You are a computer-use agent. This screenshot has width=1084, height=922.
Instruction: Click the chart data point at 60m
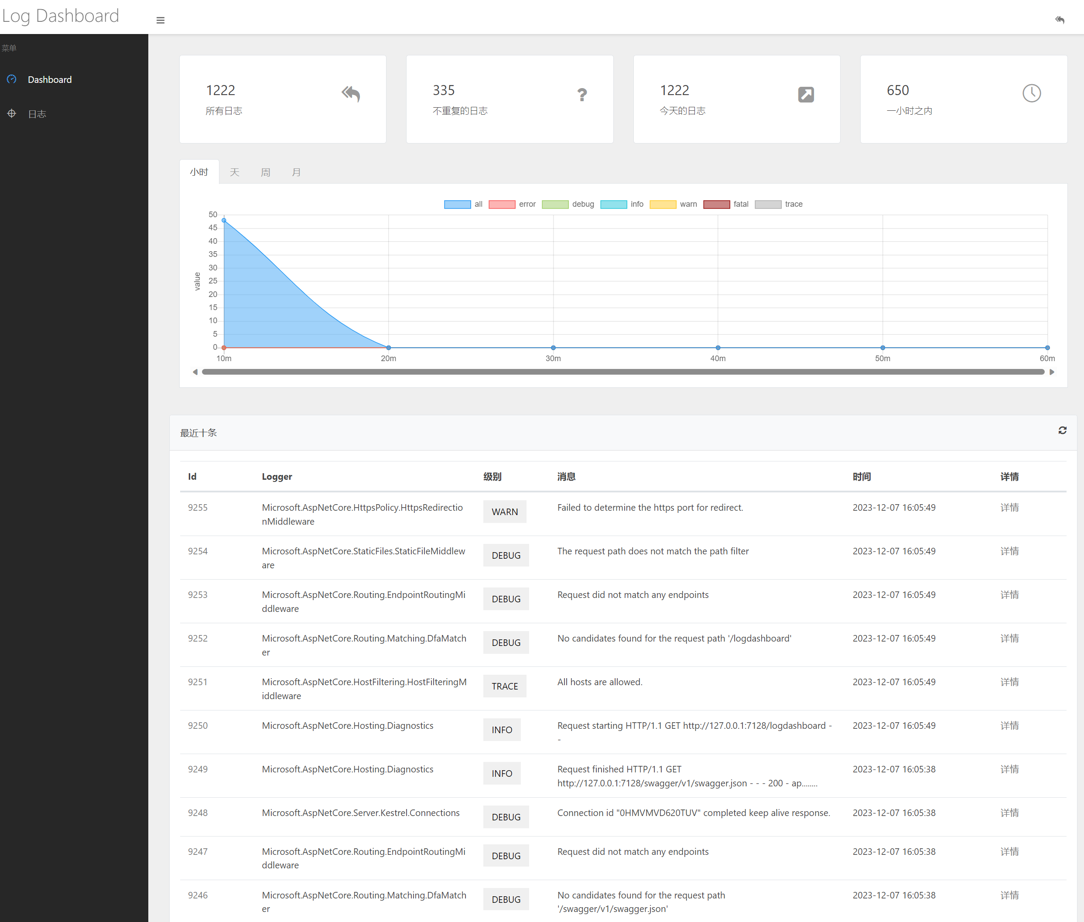click(x=1047, y=348)
